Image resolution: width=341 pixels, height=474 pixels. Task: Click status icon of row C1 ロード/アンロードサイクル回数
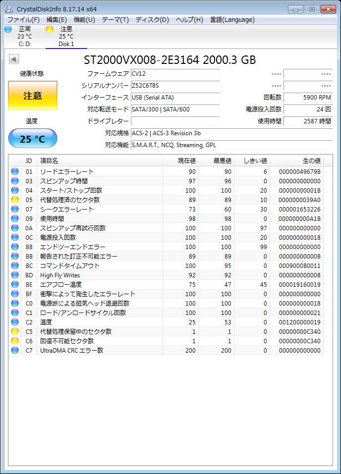pyautogui.click(x=15, y=313)
